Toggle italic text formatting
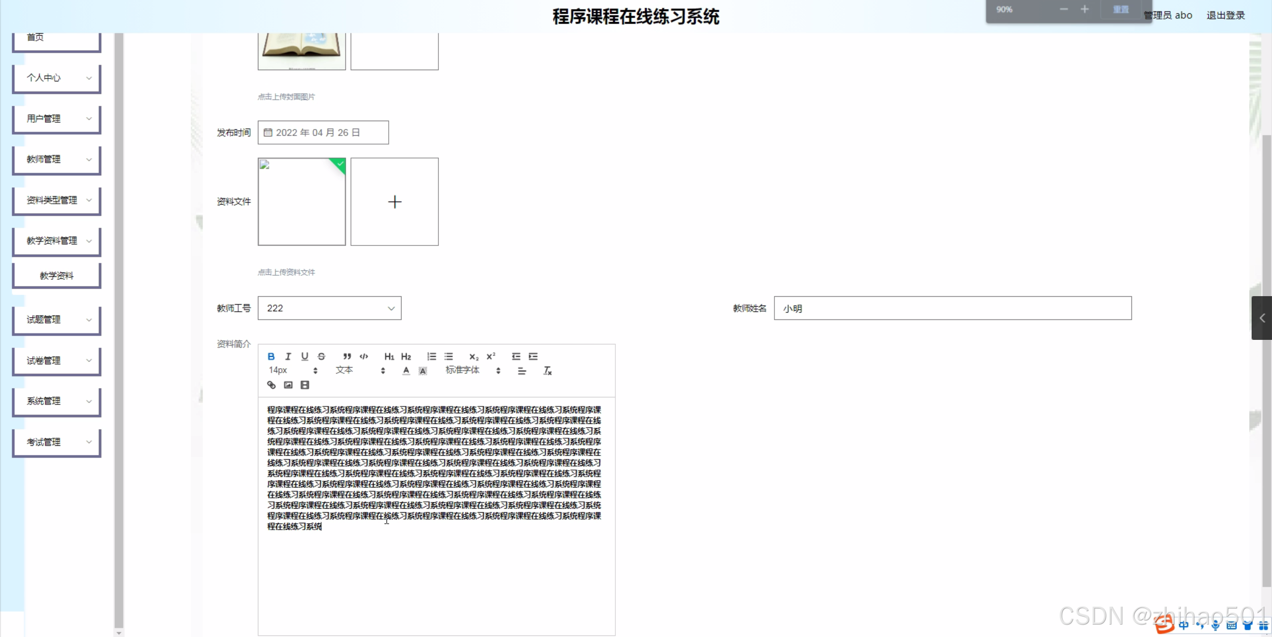 click(x=288, y=356)
